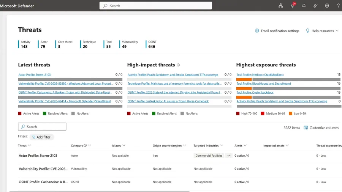The height and width of the screenshot is (192, 342).
Task: Click the dark red High 70-100 swatch
Action: tap(238, 113)
